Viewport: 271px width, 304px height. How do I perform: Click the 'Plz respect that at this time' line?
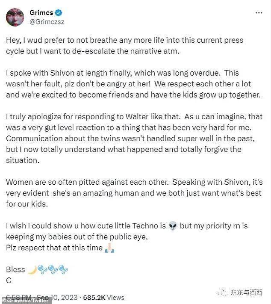coord(54,248)
